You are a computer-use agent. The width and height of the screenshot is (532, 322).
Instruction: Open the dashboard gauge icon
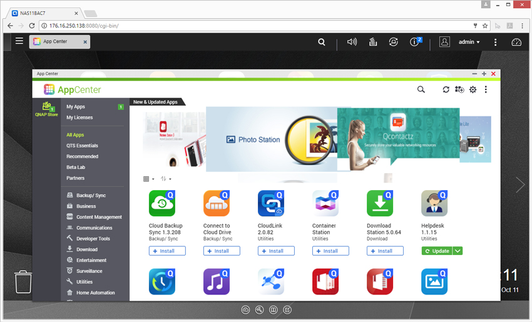point(516,42)
